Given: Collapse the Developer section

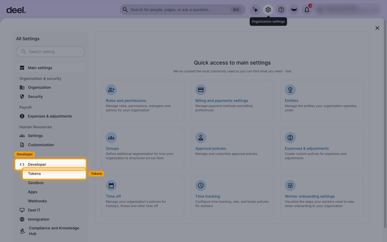Looking at the screenshot, I should pyautogui.click(x=51, y=164).
